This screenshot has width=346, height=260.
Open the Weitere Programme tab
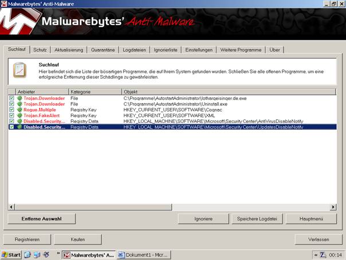coord(241,50)
